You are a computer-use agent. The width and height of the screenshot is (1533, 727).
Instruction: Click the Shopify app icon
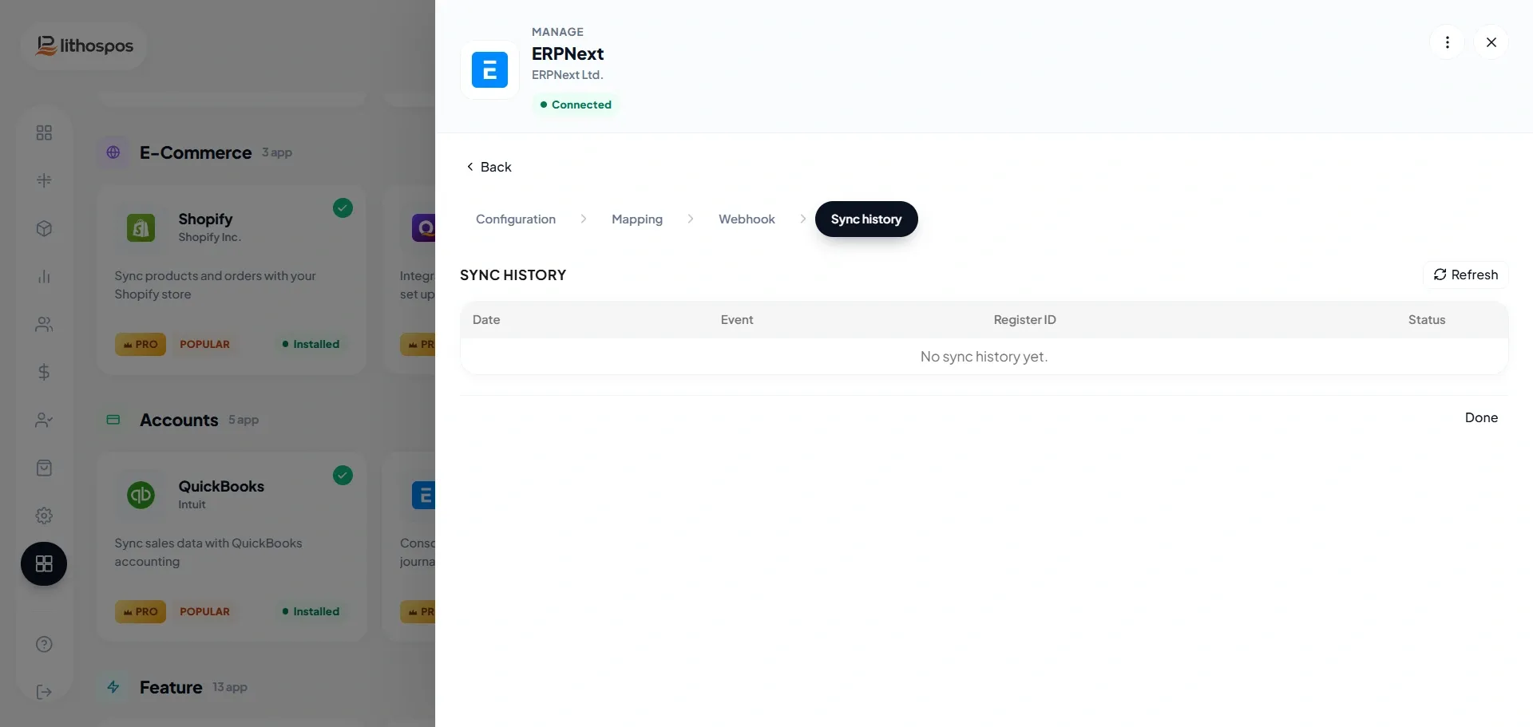click(141, 227)
